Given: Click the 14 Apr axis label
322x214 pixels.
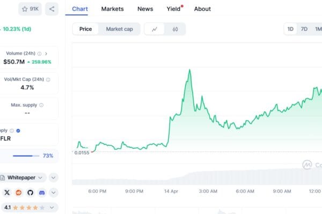Looking at the screenshot, I should tap(171, 192).
